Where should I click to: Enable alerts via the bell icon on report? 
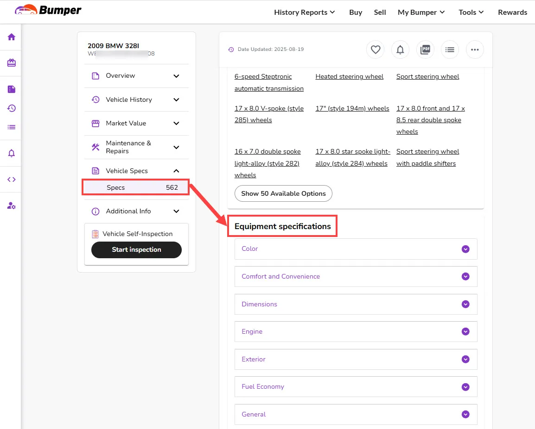[x=400, y=50]
